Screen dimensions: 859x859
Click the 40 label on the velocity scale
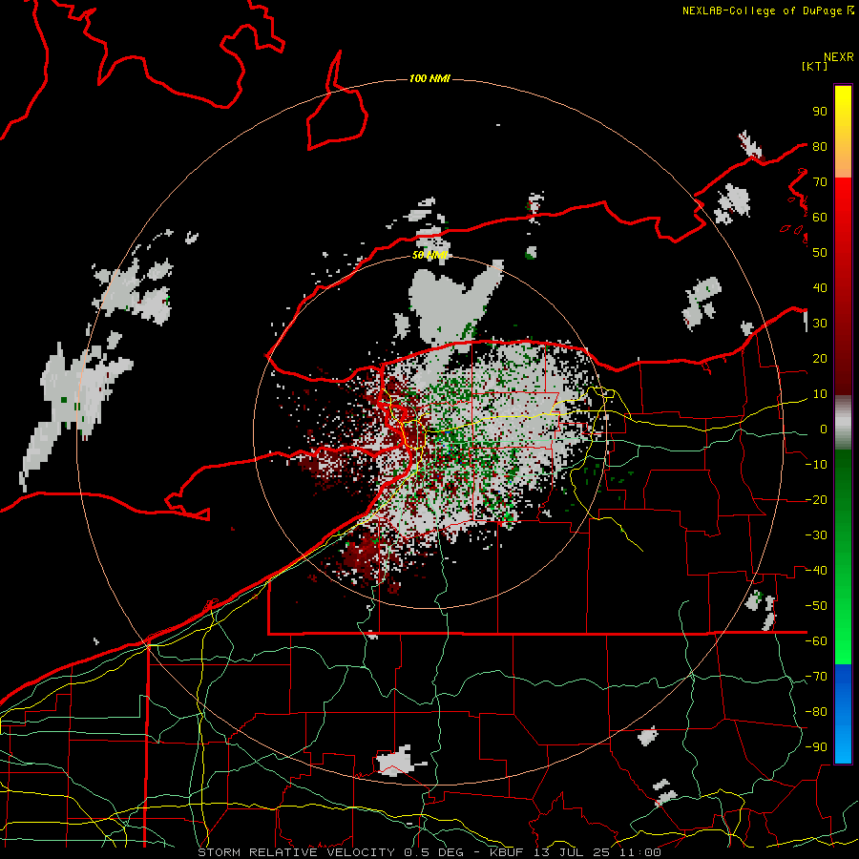coord(820,287)
